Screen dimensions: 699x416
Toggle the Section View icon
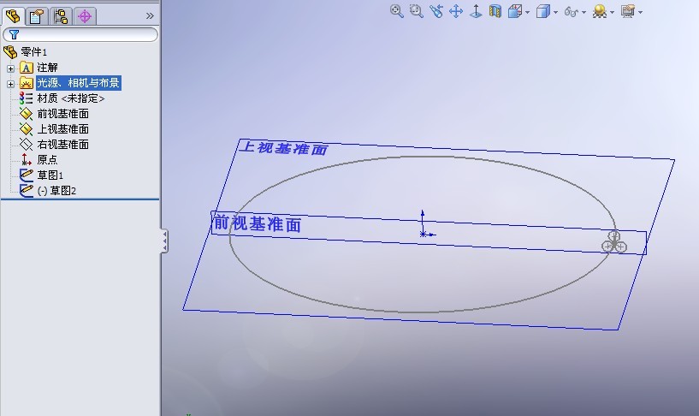click(x=495, y=11)
